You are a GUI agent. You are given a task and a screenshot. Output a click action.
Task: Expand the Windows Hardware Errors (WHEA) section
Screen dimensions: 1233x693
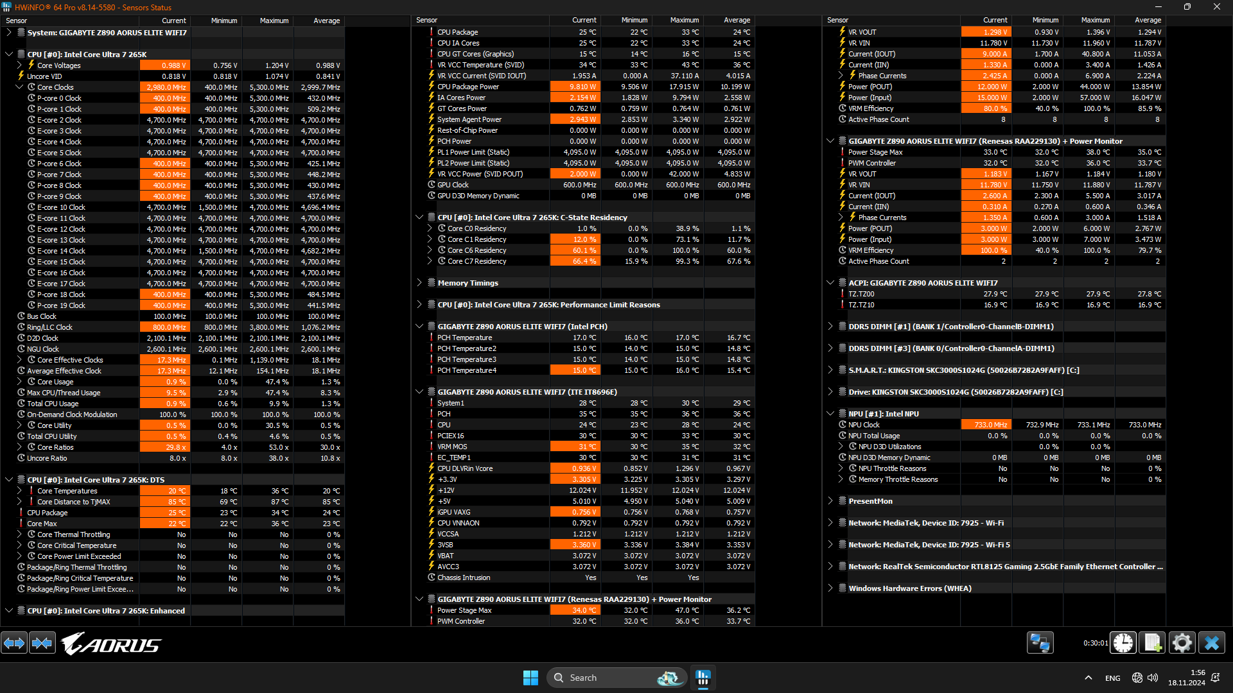[x=830, y=588]
